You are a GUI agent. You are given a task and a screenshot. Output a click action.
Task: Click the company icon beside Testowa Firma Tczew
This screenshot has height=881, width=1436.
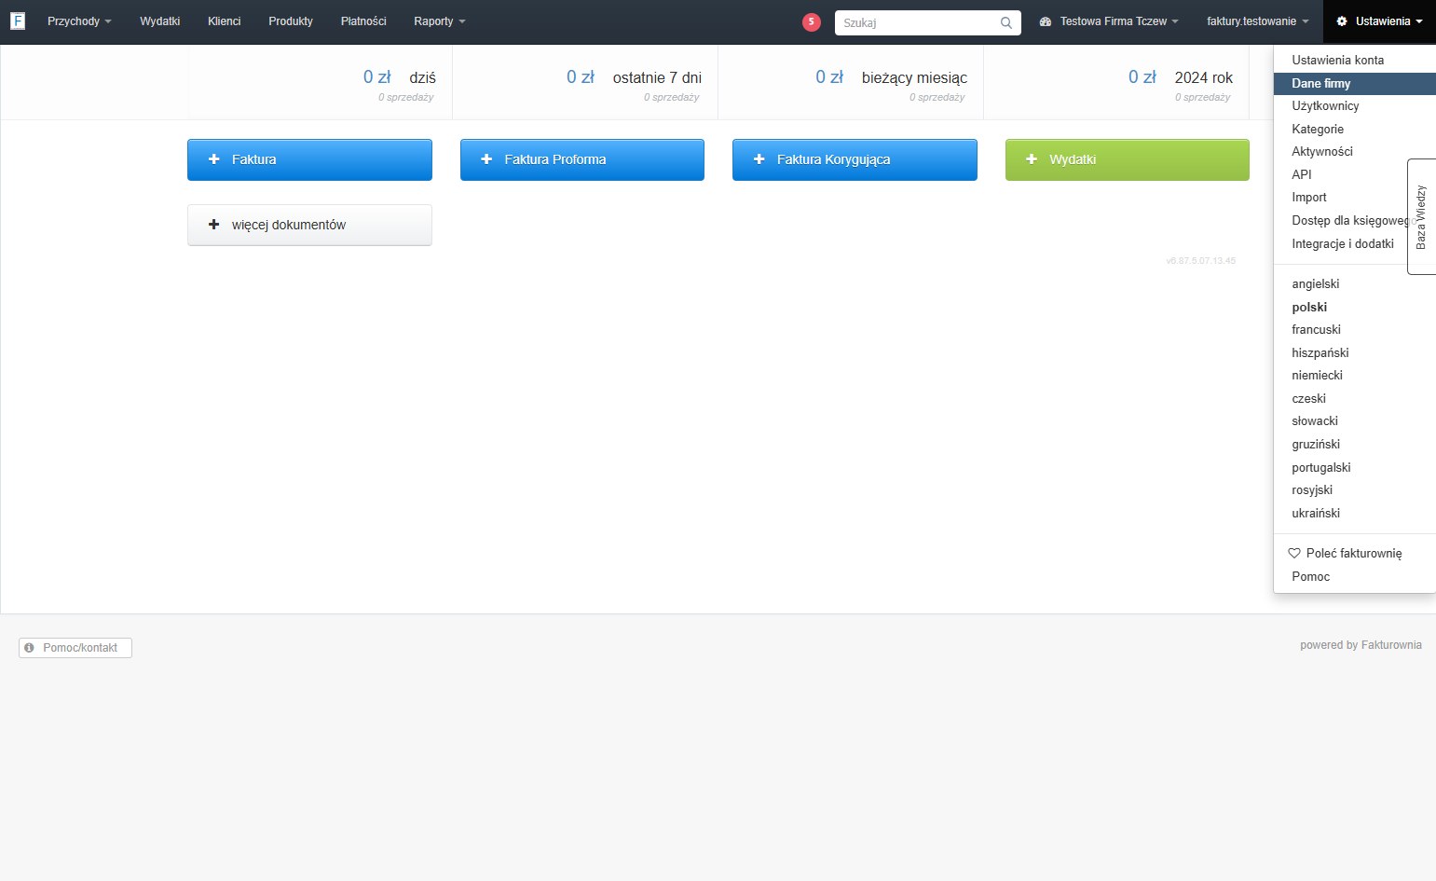pyautogui.click(x=1046, y=21)
